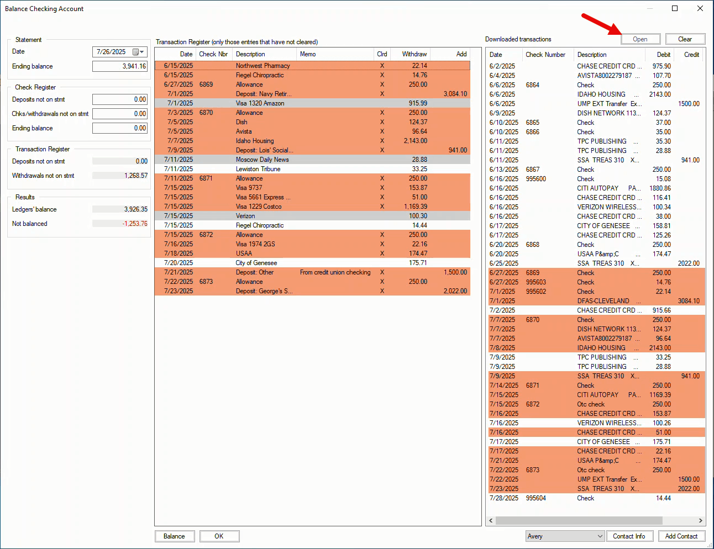
Task: Select downloaded 7/2/2025 CHASE CREDIT CRD row
Action: (596, 310)
